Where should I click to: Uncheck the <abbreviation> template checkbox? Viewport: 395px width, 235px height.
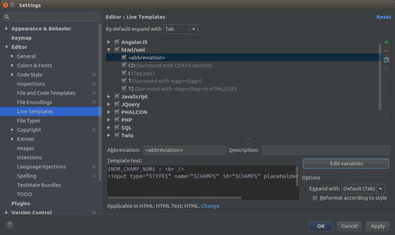124,57
